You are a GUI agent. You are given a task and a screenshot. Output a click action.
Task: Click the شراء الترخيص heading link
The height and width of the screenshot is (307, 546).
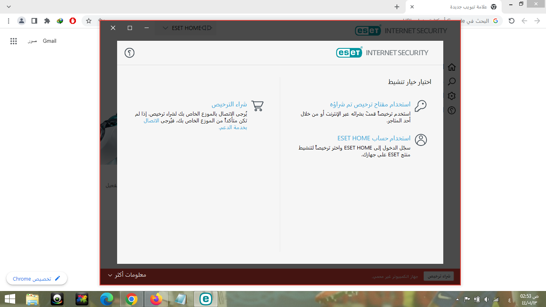[229, 105]
